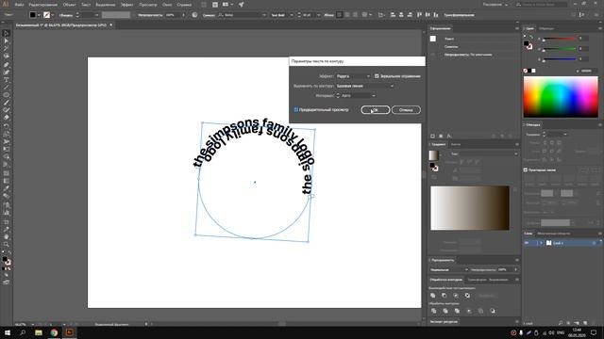Screen dimensions: 604x339
Task: Click Pathfinder Merge icon
Action: pyautogui.click(x=457, y=311)
